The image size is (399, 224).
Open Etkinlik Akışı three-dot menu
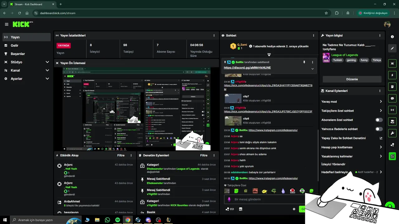point(131,155)
